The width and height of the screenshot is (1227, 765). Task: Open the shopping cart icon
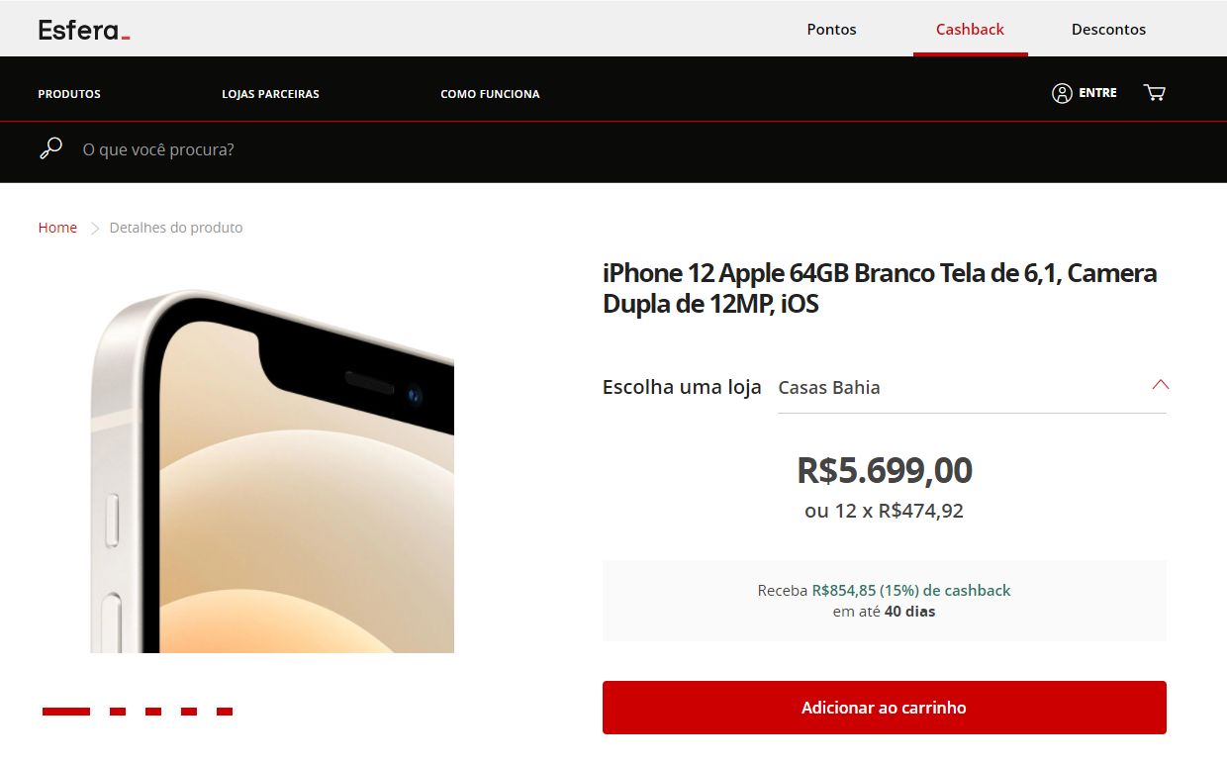1154,93
